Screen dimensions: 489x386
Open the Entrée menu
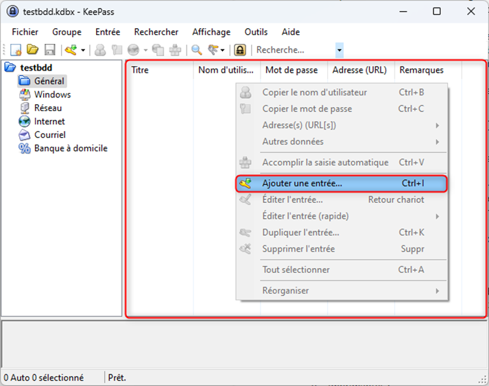pos(108,32)
